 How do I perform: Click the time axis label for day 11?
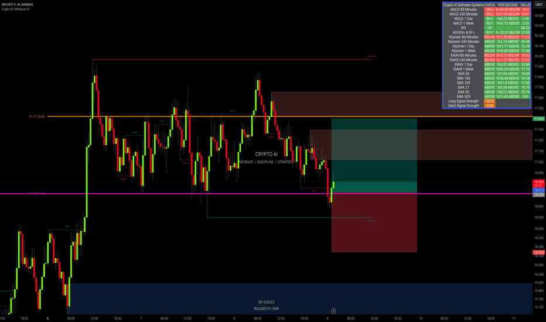coord(514,318)
